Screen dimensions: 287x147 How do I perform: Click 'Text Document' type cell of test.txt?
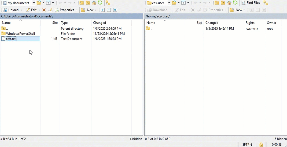click(72, 39)
